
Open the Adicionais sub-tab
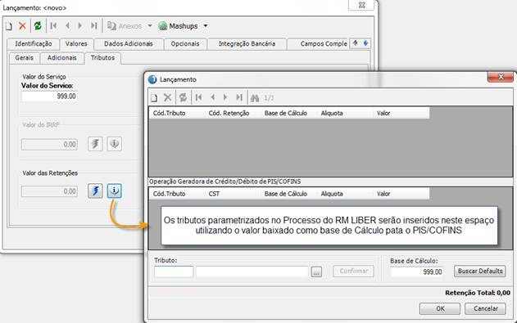[x=62, y=58]
